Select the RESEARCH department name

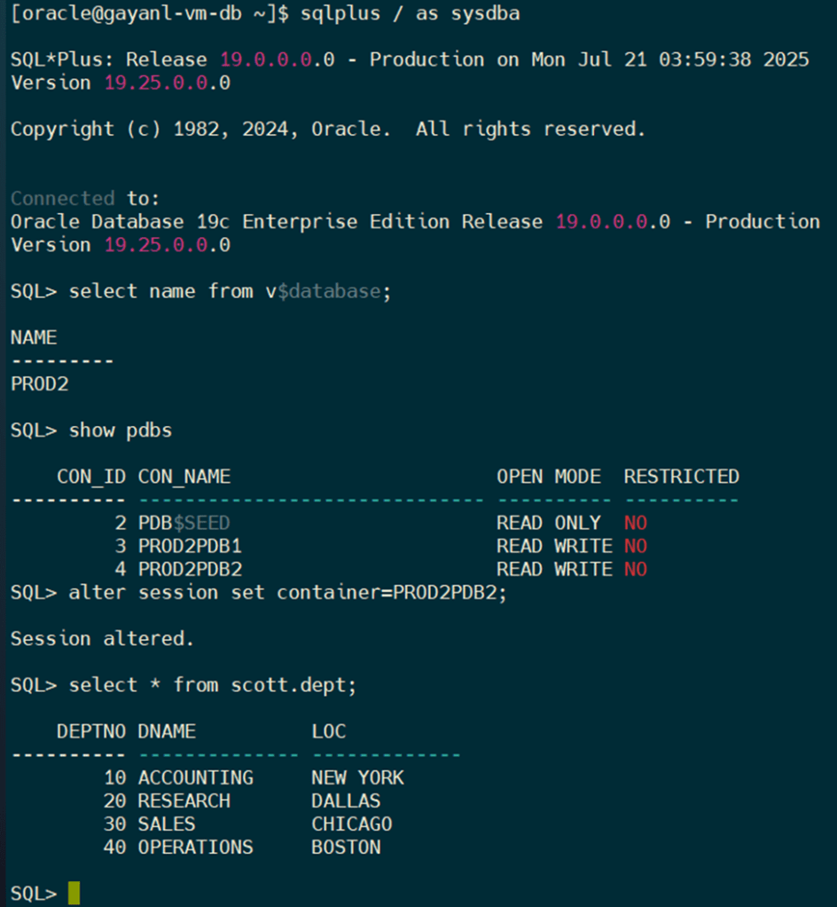click(x=184, y=801)
